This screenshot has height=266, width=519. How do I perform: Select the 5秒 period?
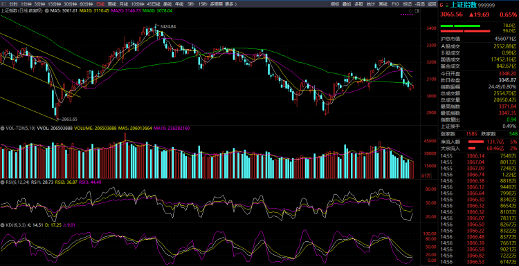click(x=191, y=4)
